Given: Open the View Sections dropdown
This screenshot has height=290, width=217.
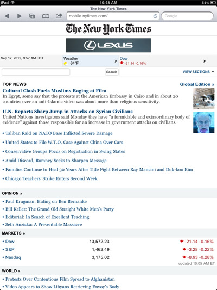Looking at the screenshot, I should pos(198,72).
